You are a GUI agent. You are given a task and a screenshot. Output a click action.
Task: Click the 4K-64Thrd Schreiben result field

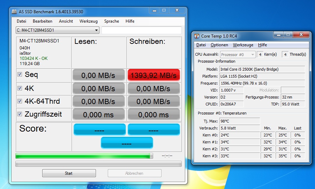point(154,101)
